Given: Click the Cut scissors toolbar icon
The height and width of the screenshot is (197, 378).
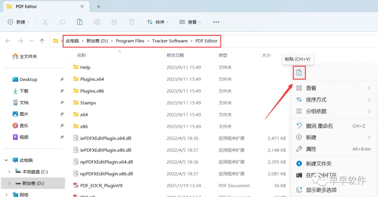Looking at the screenshot, I should click(45, 22).
